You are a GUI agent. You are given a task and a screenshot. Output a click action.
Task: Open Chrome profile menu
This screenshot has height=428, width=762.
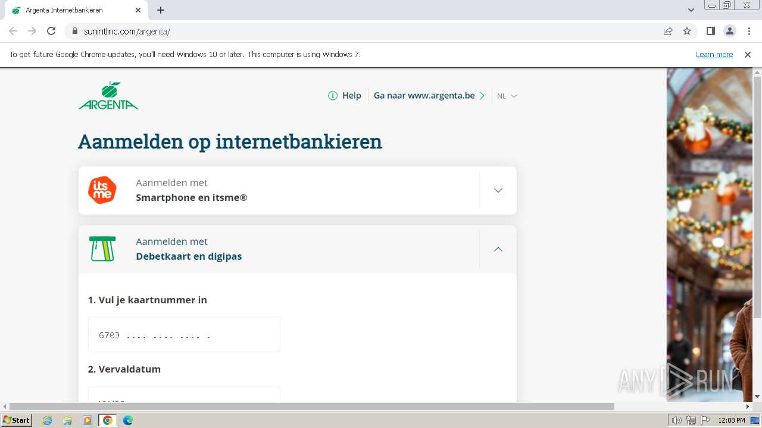coord(729,31)
